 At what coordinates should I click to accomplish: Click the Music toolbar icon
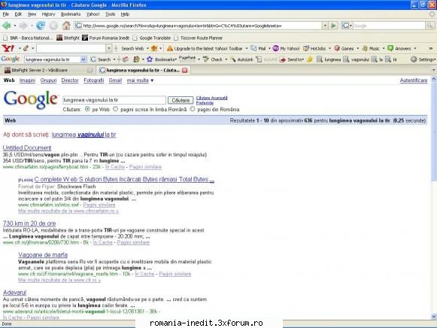[365, 48]
